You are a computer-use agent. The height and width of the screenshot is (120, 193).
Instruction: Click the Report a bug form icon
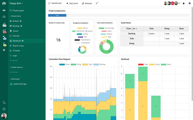click(x=11, y=46)
